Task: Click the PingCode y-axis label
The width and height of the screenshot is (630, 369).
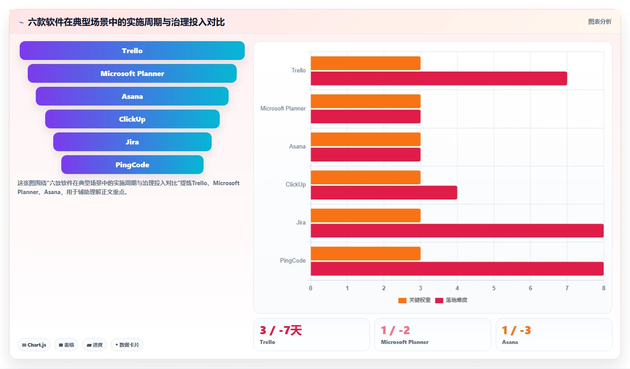Action: point(293,261)
